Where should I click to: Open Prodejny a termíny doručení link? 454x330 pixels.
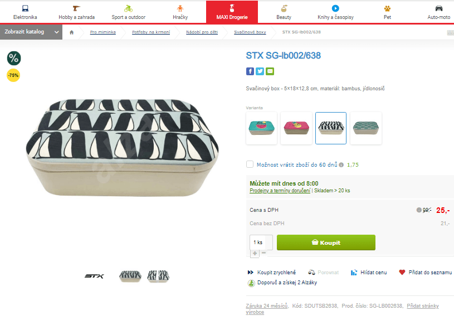pos(280,191)
